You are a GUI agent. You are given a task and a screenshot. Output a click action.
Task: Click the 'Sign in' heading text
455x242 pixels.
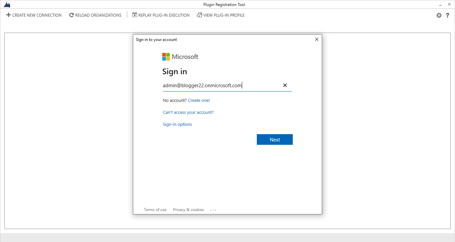(175, 72)
